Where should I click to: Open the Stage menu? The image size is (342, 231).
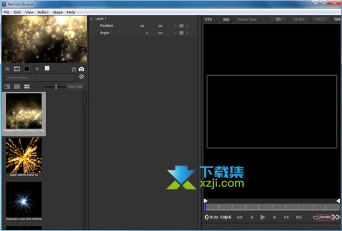(x=58, y=12)
